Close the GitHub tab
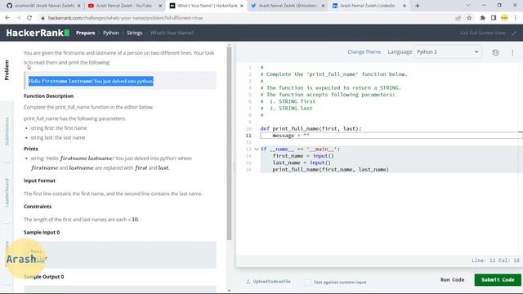The image size is (523, 294). 78,6
